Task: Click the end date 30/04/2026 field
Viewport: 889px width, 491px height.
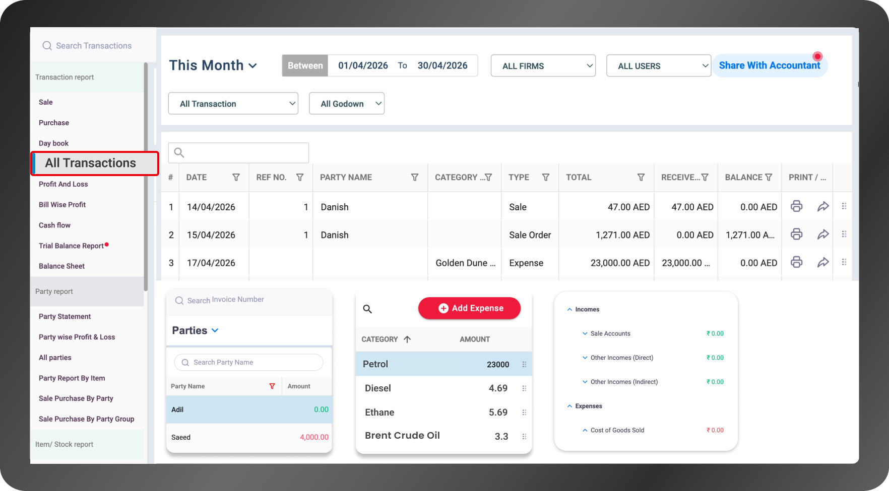Action: pos(442,65)
